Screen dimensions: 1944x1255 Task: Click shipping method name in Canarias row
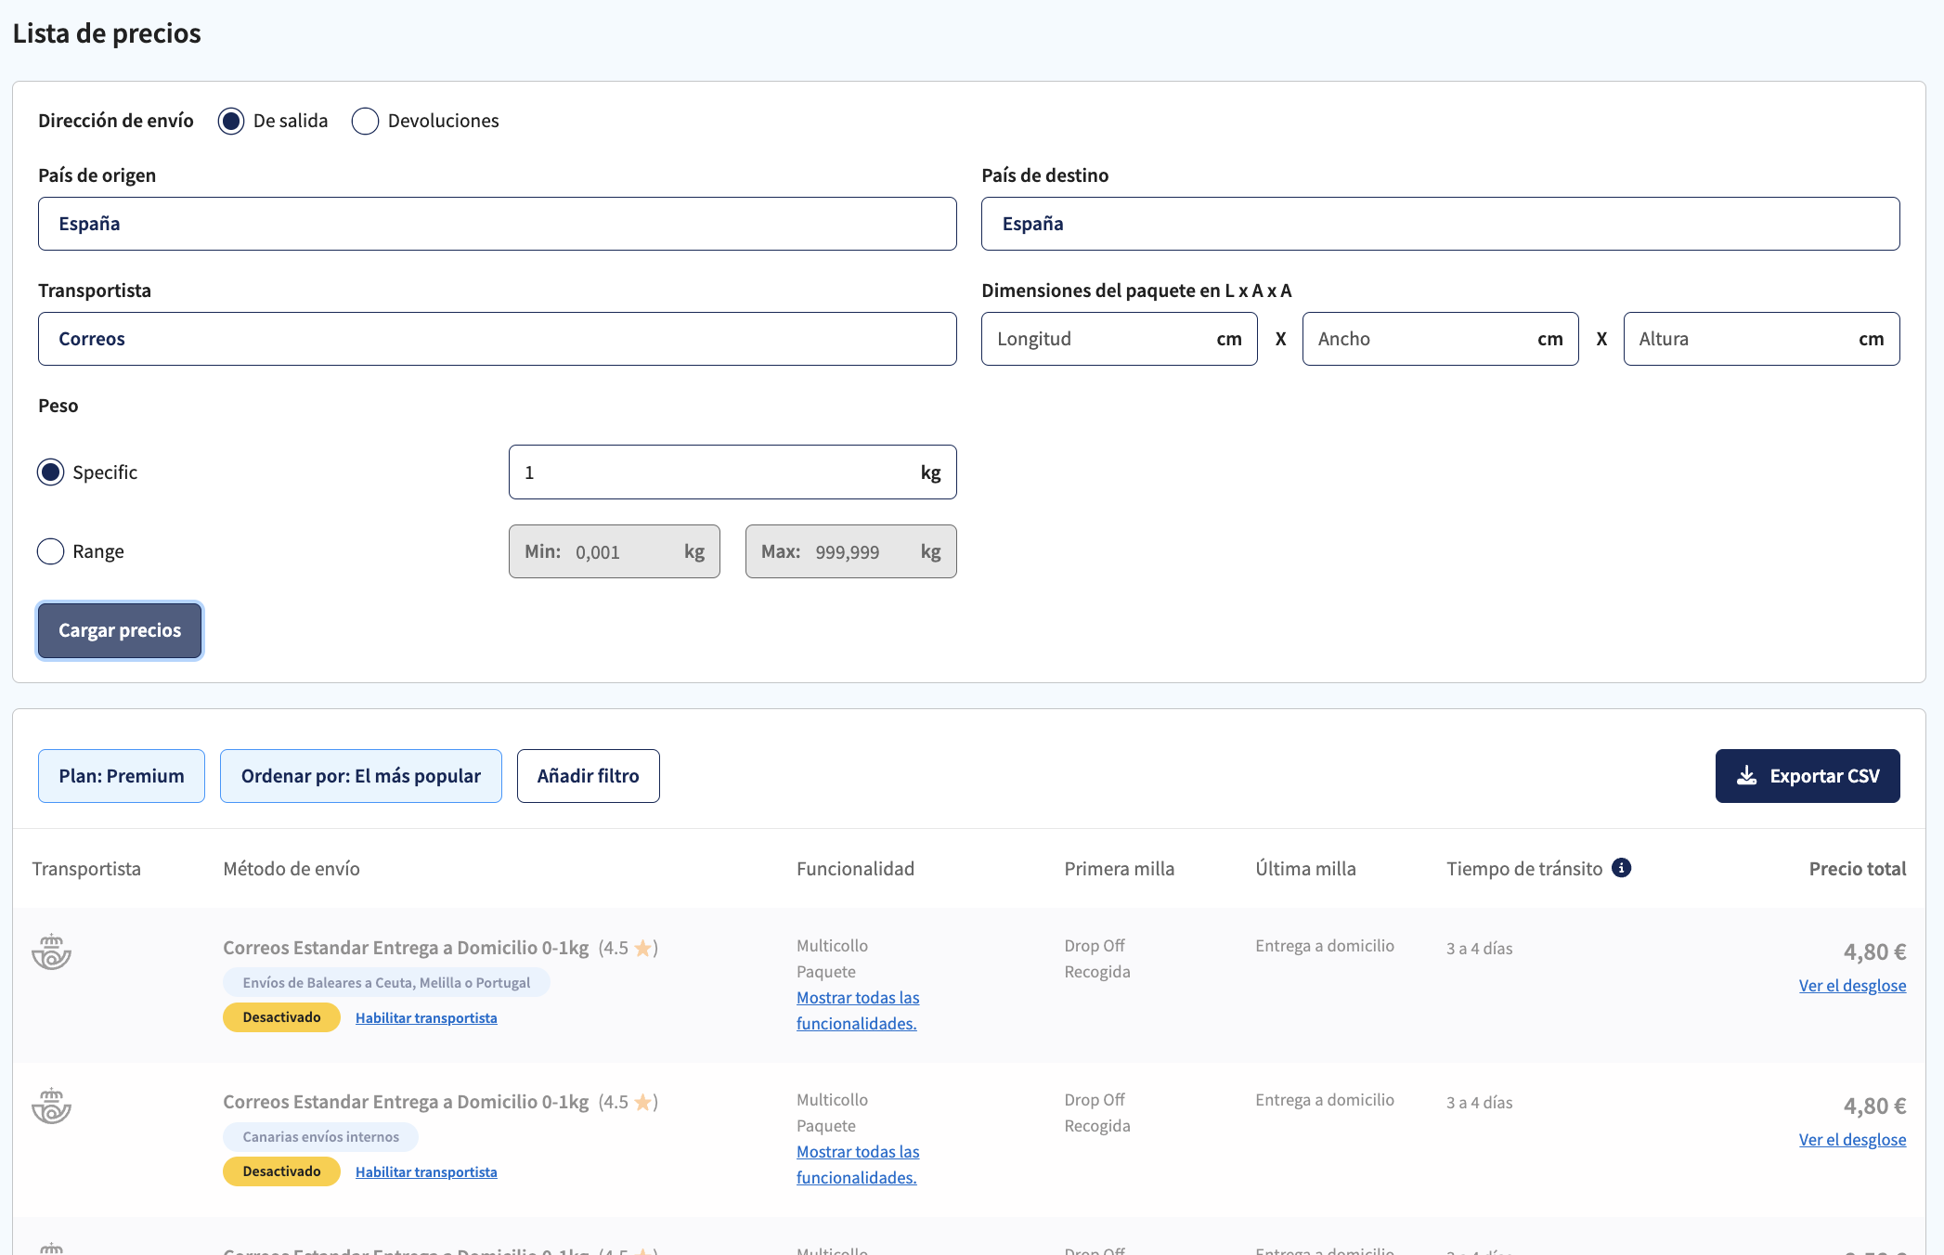point(406,1102)
